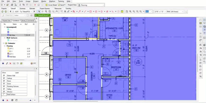Select the text annotation A tool
The image size is (206, 103).
coord(65,11)
